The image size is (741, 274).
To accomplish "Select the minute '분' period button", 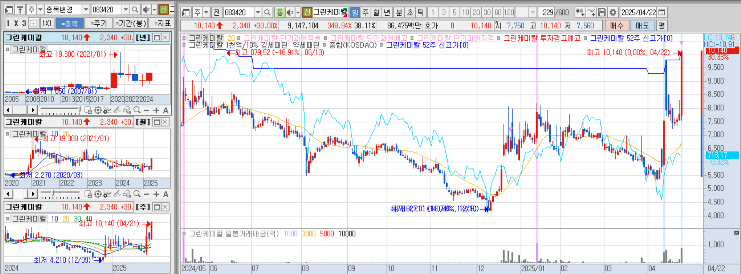I will tap(399, 13).
